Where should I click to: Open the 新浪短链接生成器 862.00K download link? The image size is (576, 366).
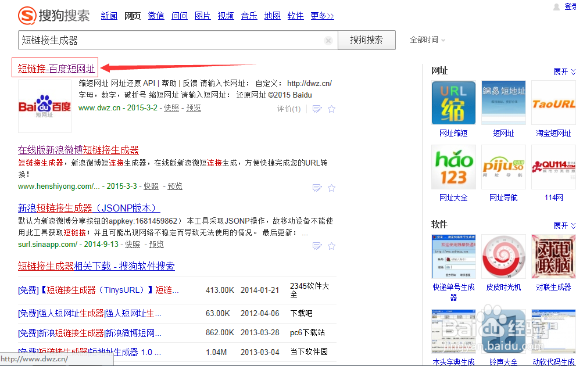point(90,333)
